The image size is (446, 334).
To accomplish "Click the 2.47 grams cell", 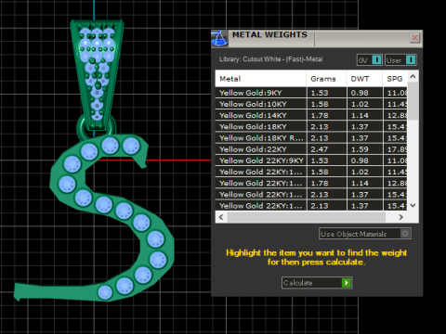I will pyautogui.click(x=326, y=149).
